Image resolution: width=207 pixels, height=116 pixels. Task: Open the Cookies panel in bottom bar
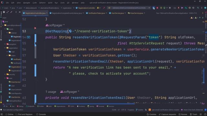(x=151, y=114)
